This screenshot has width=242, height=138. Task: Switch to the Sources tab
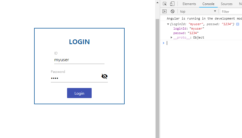click(x=227, y=4)
